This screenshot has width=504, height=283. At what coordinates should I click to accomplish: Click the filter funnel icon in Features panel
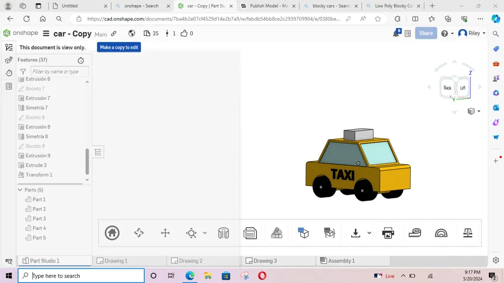pos(23,72)
